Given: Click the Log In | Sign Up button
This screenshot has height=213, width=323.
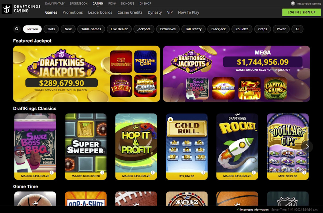Looking at the screenshot, I should pyautogui.click(x=302, y=12).
